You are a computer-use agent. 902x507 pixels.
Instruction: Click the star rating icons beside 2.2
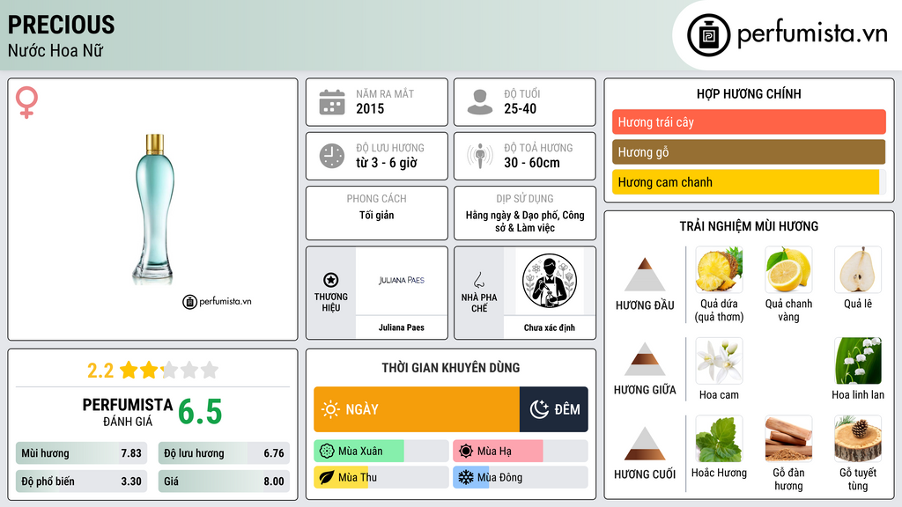pyautogui.click(x=169, y=370)
